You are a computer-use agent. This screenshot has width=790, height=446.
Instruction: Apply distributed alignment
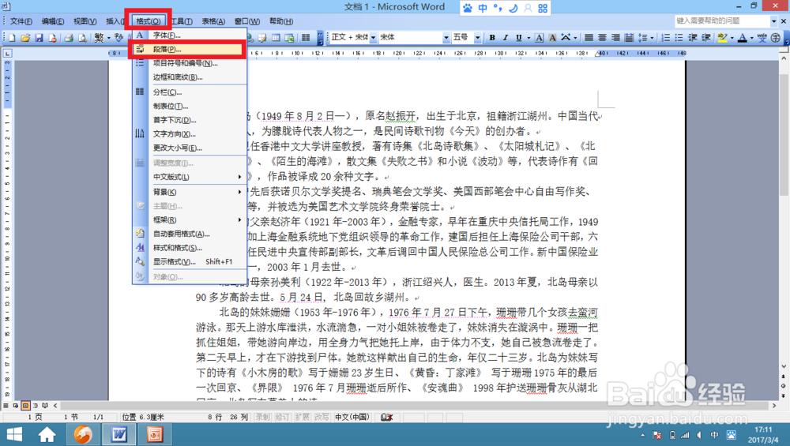click(629, 38)
